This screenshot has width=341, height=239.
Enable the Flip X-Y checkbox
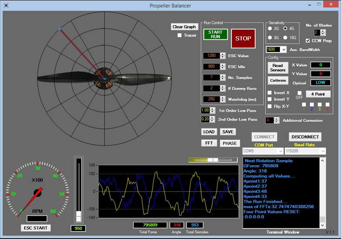[x=270, y=106]
